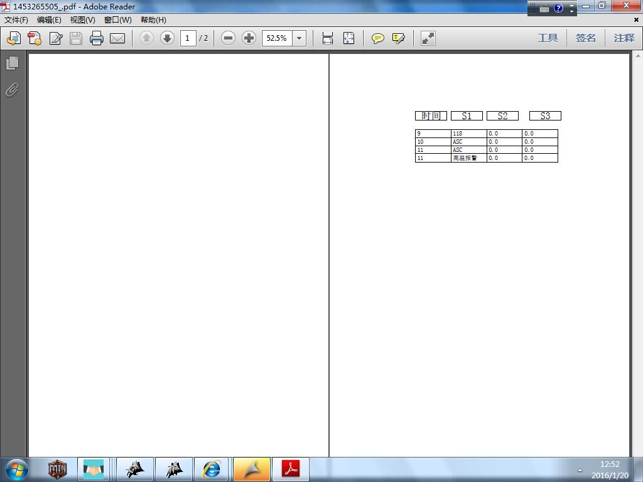Open the Windows Start button
Screen dimensions: 643x482
point(17,469)
